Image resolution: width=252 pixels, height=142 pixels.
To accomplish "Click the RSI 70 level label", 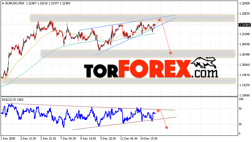I will pos(240,109).
